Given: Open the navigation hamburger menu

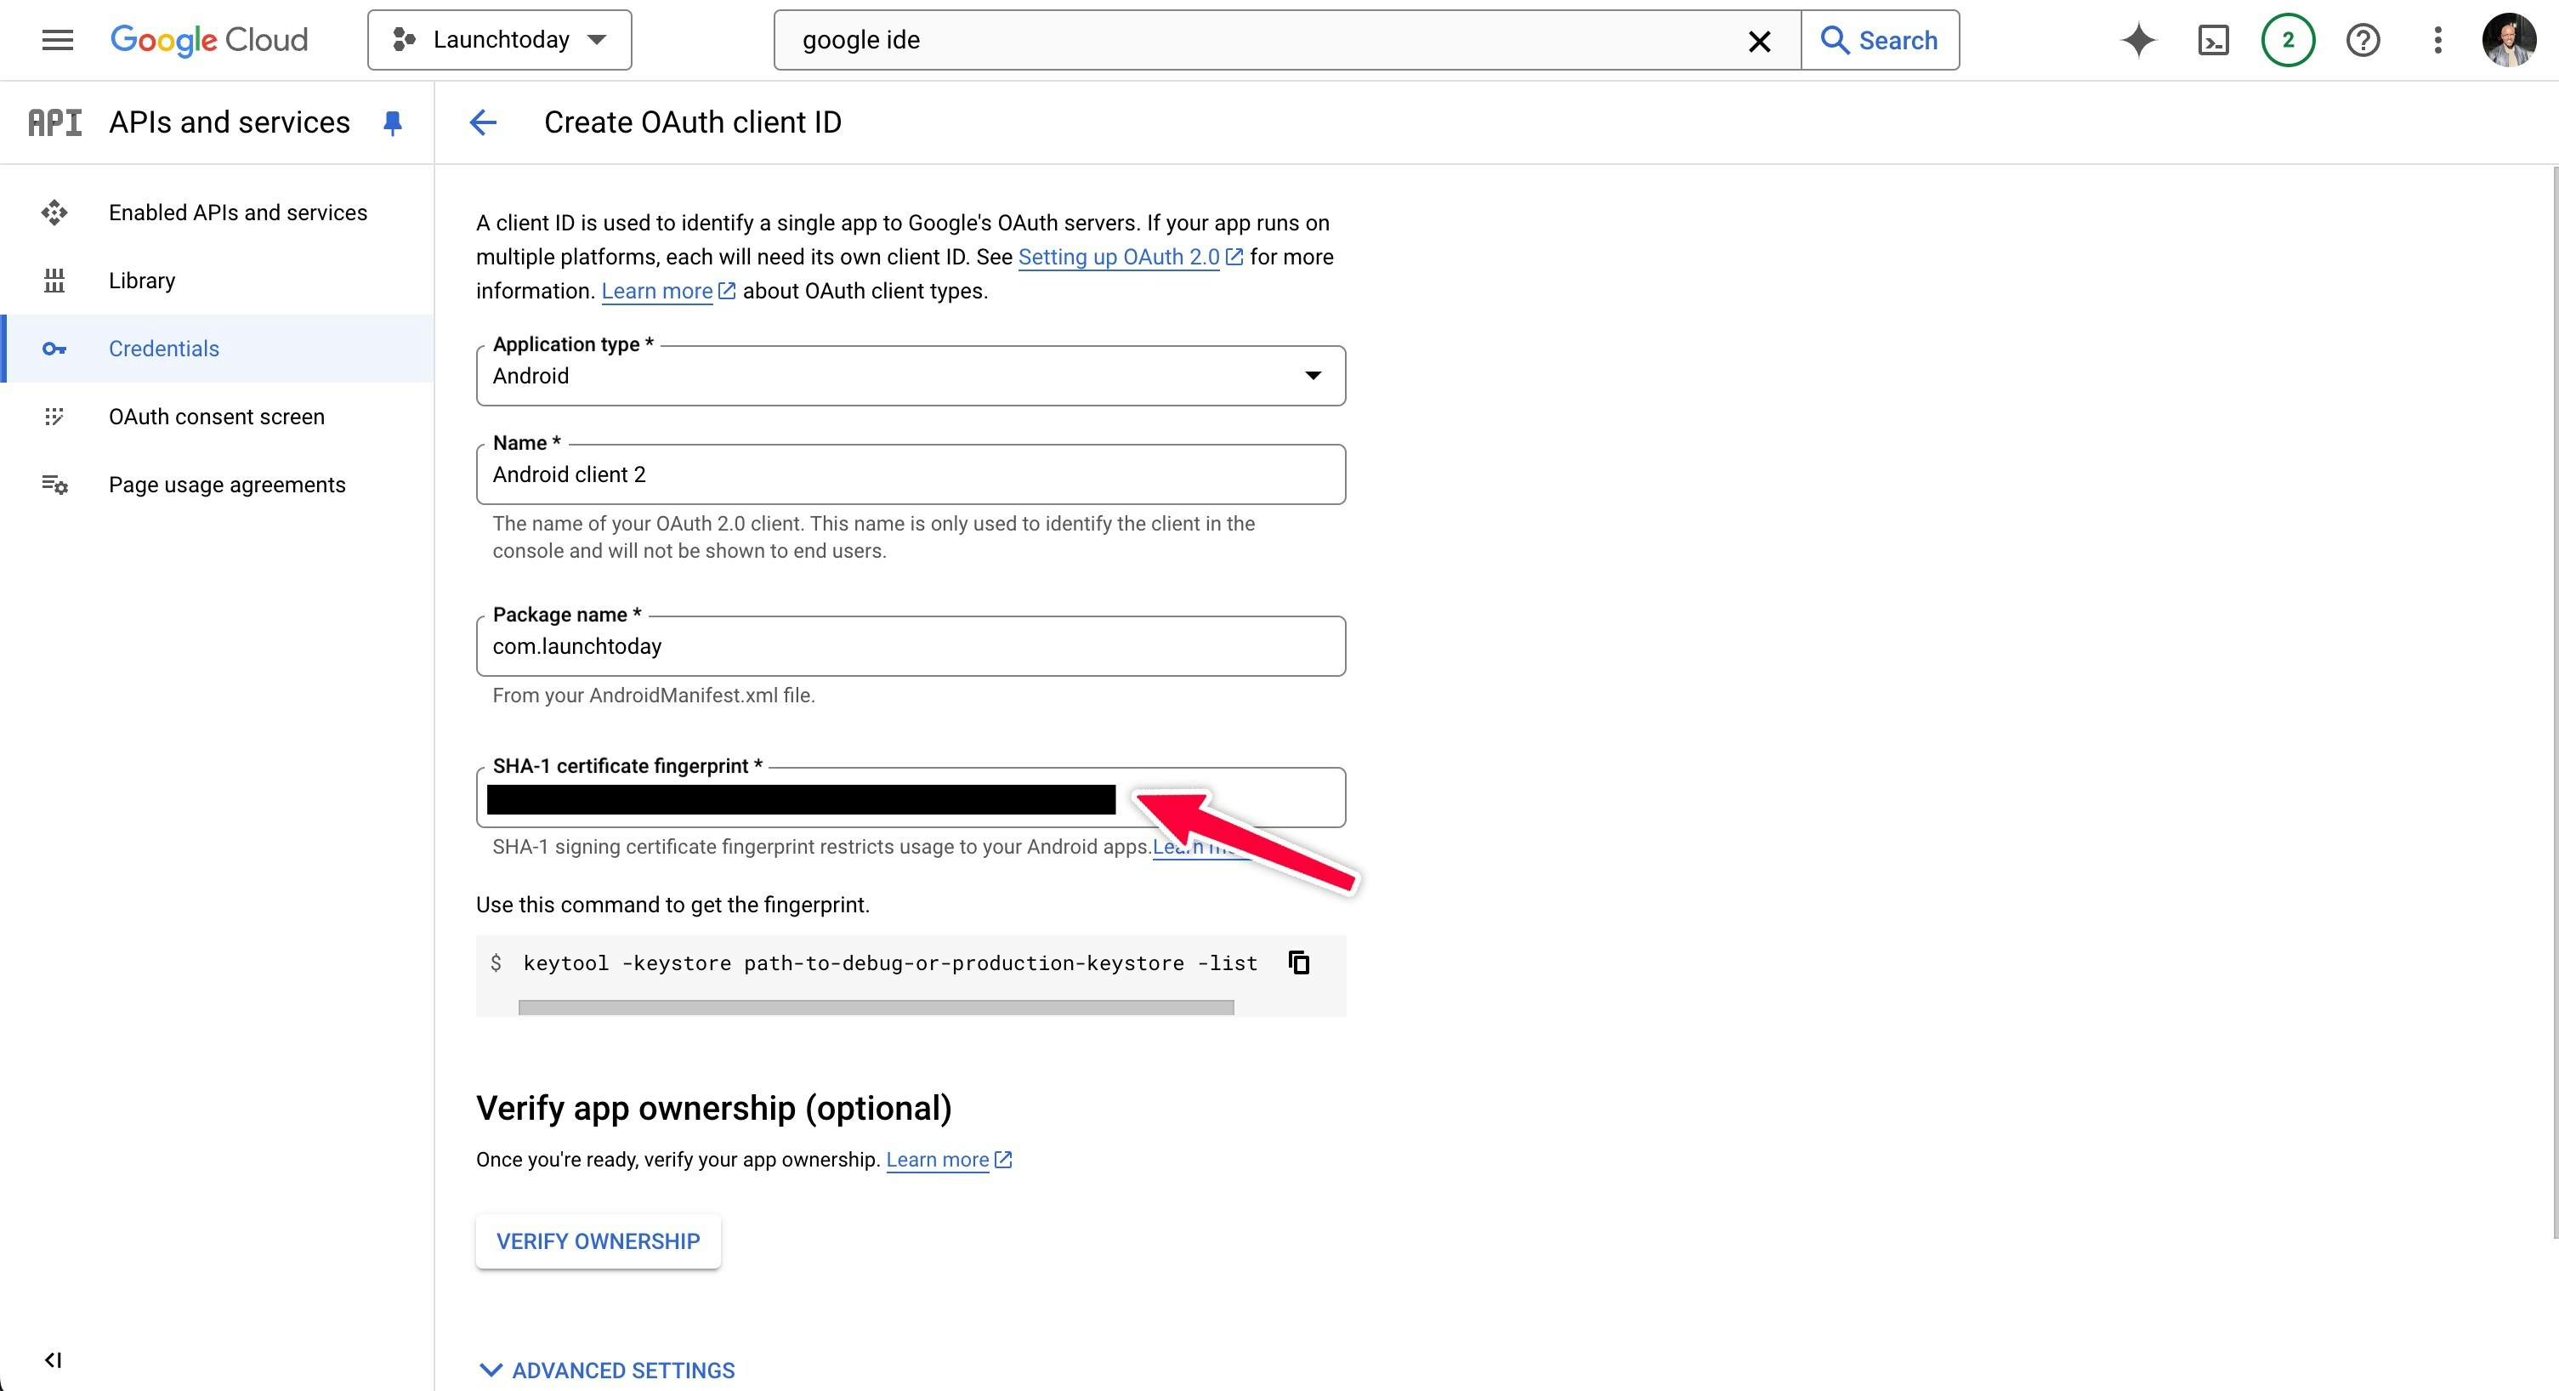Looking at the screenshot, I should point(57,40).
